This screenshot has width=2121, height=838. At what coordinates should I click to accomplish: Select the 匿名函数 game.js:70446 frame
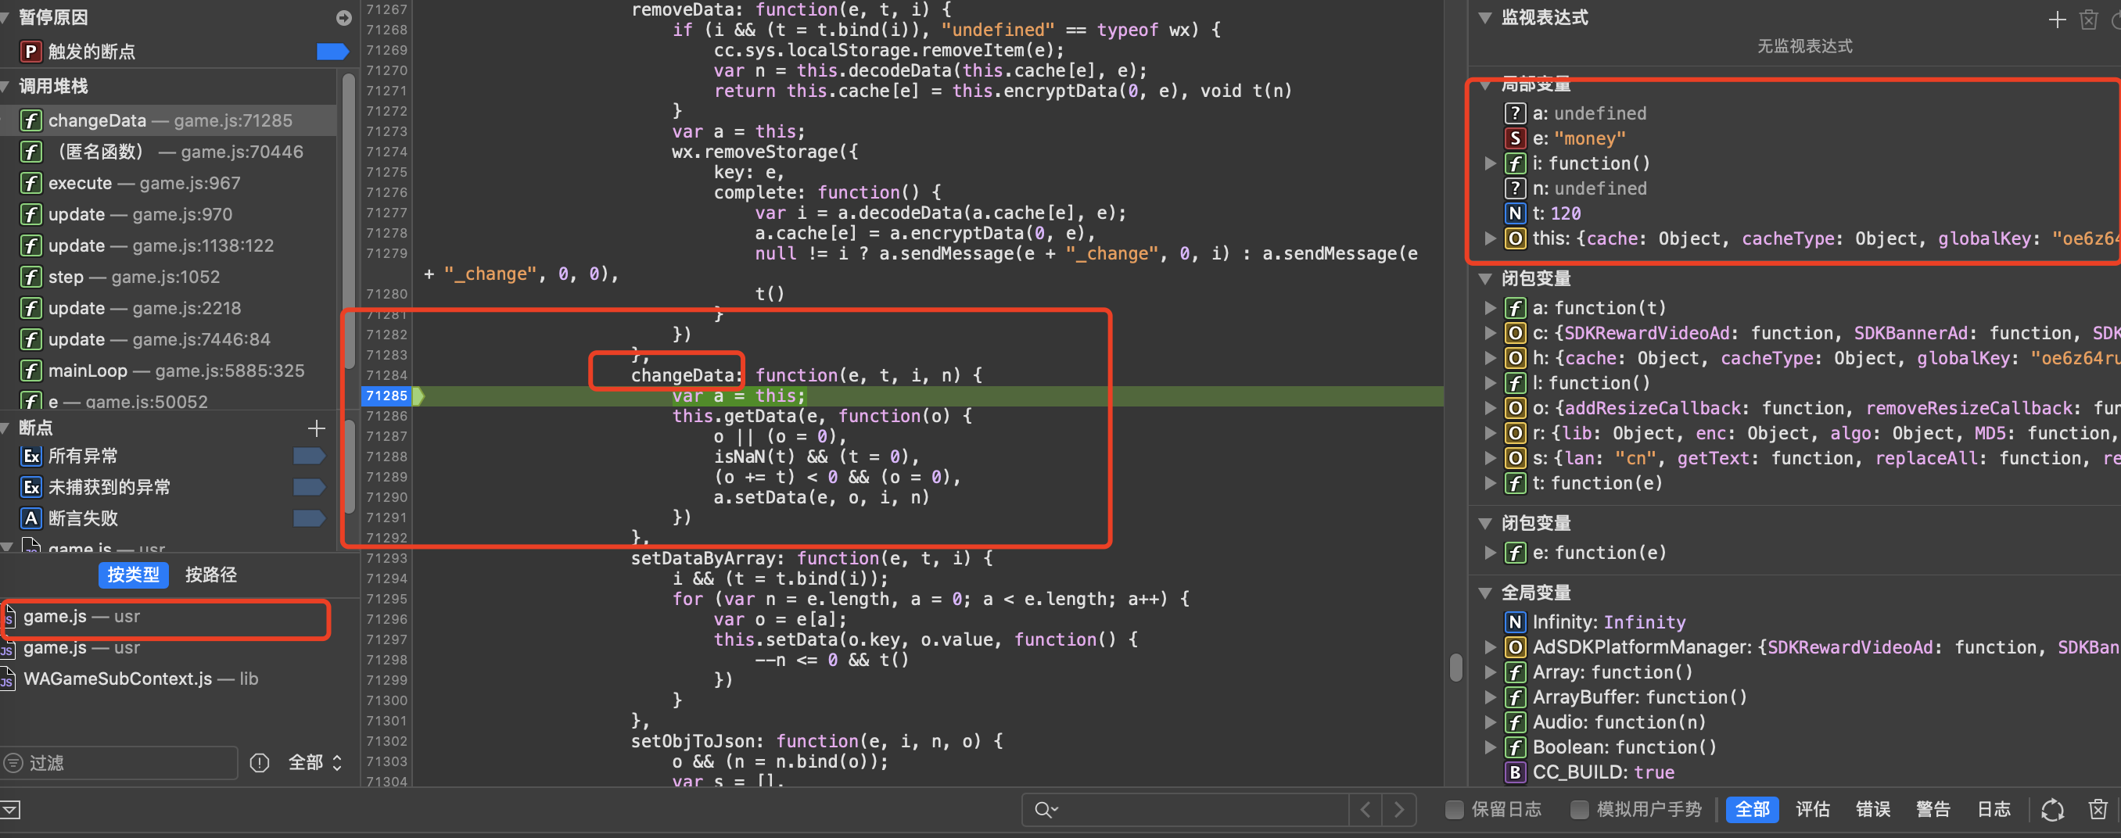[x=168, y=152]
